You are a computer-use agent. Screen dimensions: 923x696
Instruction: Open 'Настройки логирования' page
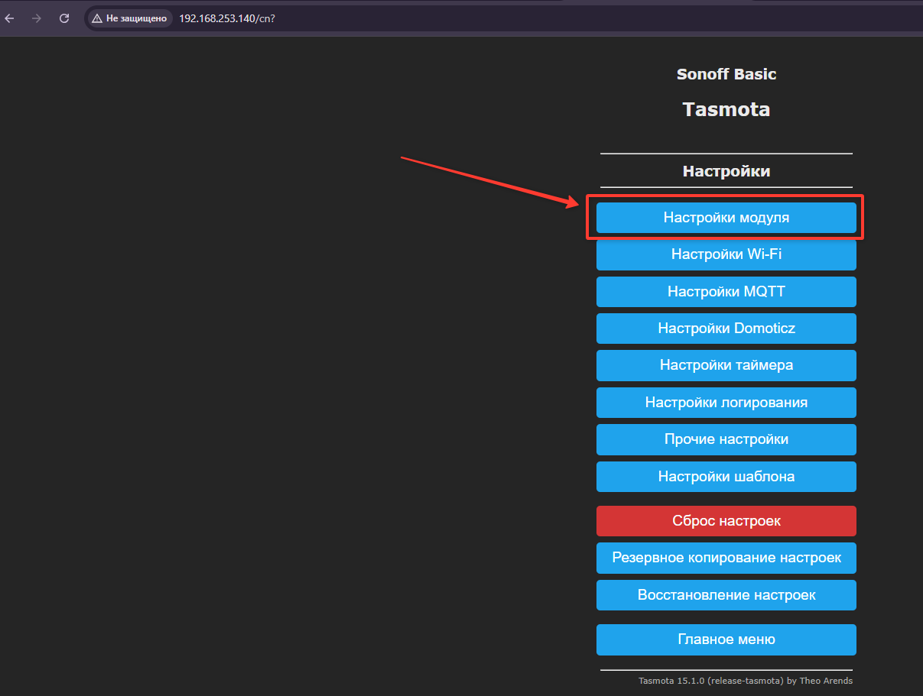click(726, 403)
